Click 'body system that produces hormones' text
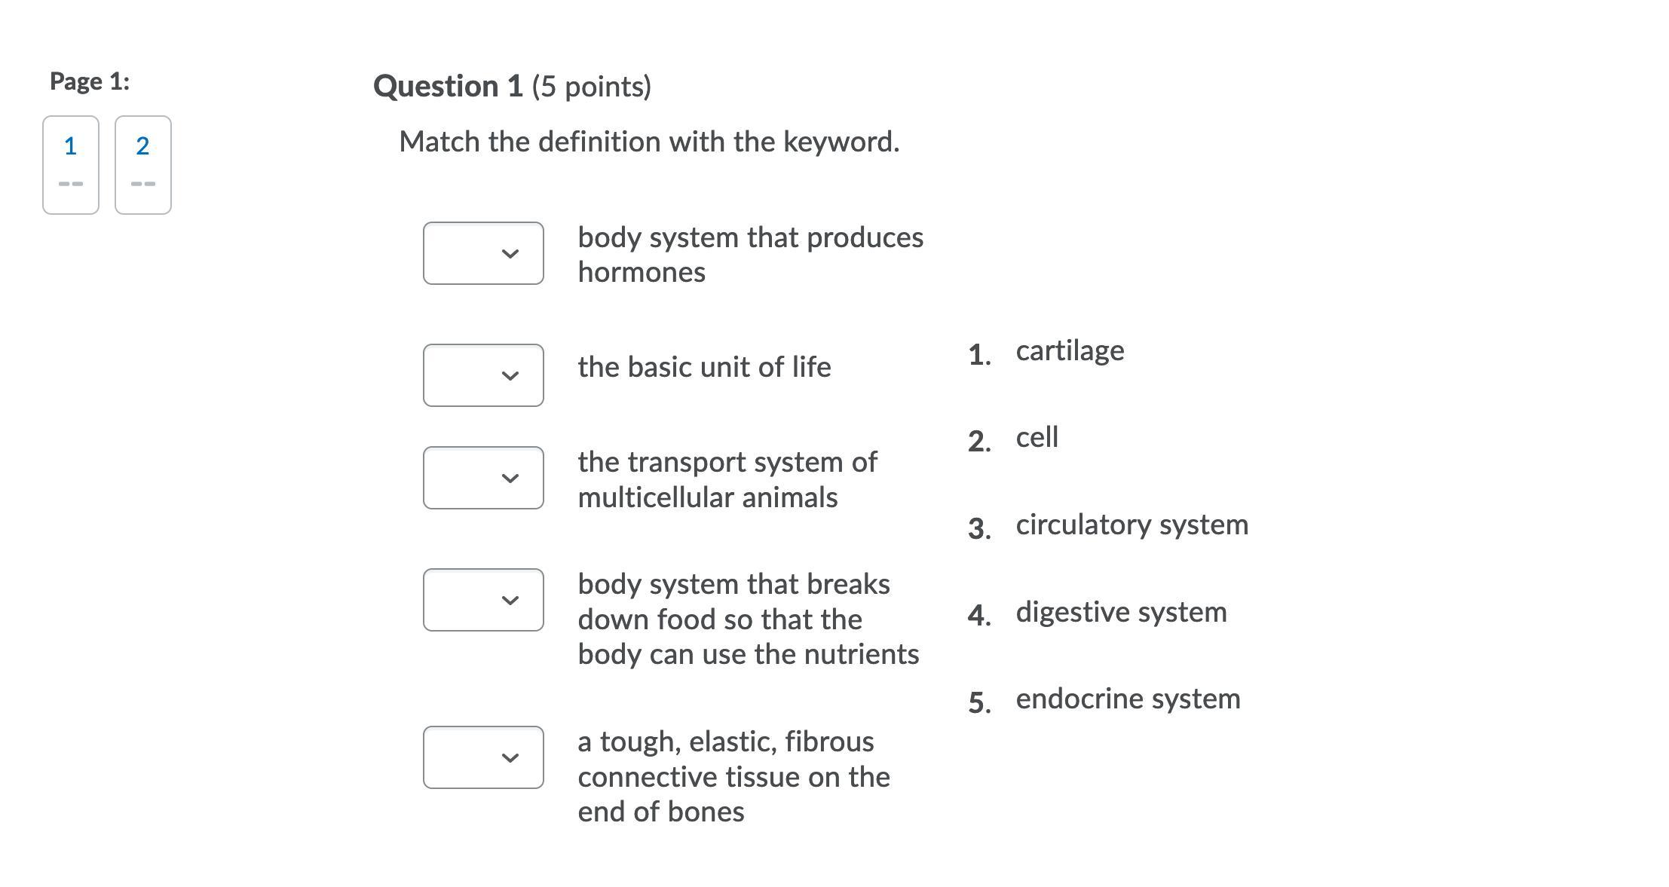 click(750, 255)
